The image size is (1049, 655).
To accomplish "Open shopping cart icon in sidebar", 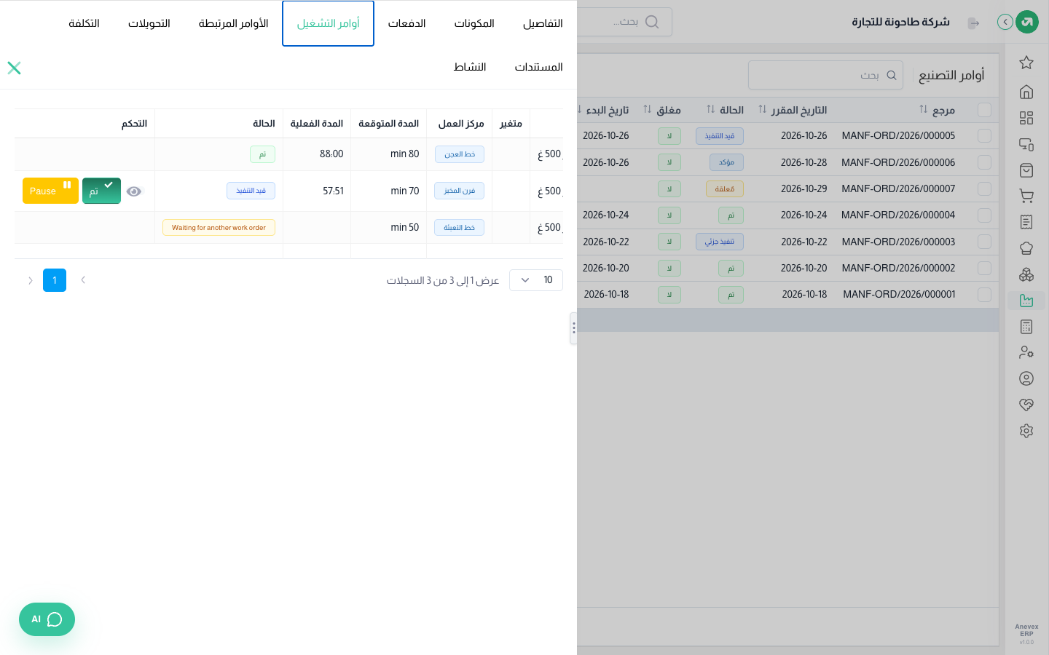I will tap(1026, 196).
